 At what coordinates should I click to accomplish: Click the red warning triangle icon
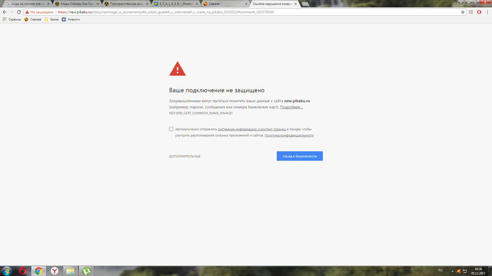coord(178,69)
